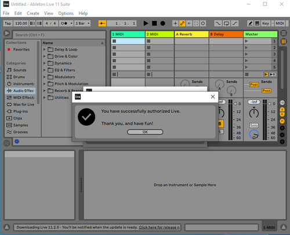This screenshot has width=290, height=235.
Task: Toggle Punch-Out switch
Action: tap(234, 23)
